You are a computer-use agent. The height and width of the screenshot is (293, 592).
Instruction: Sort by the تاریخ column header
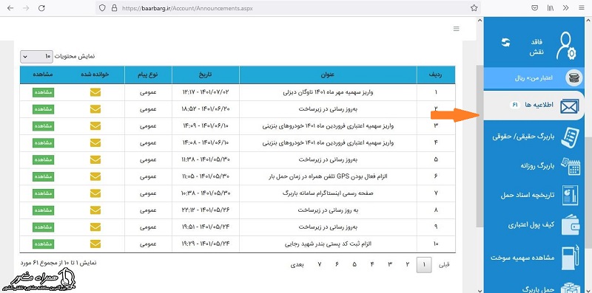tap(206, 75)
